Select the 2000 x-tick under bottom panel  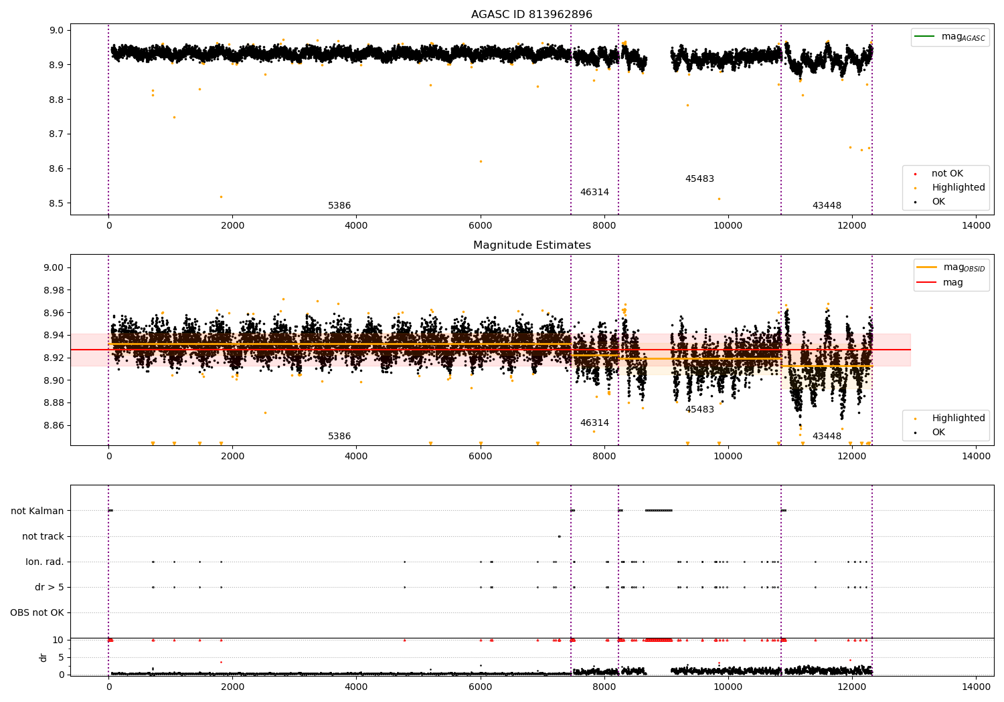(x=232, y=687)
